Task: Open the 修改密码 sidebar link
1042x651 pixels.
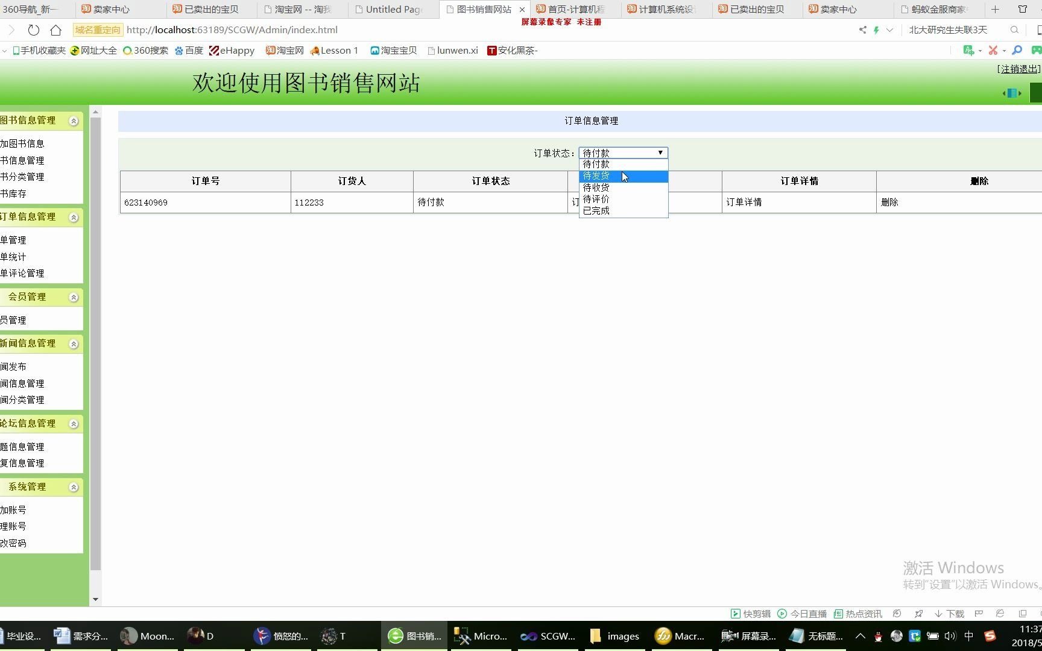Action: point(13,543)
